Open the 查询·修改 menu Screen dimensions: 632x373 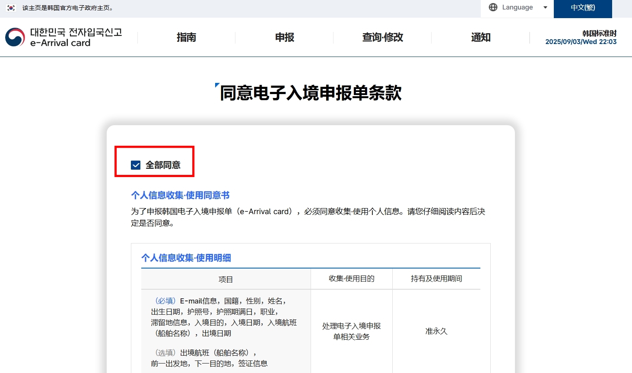click(x=382, y=38)
